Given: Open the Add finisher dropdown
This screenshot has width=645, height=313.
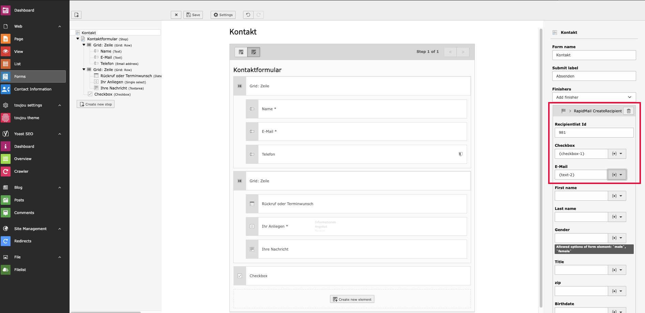Looking at the screenshot, I should (x=594, y=97).
